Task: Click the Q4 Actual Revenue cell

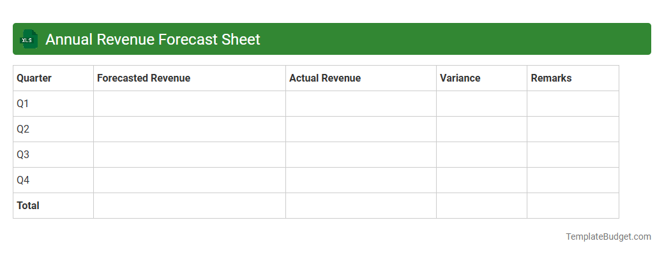Action: tap(361, 180)
